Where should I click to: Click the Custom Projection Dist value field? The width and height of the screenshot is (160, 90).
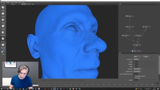click(x=136, y=74)
